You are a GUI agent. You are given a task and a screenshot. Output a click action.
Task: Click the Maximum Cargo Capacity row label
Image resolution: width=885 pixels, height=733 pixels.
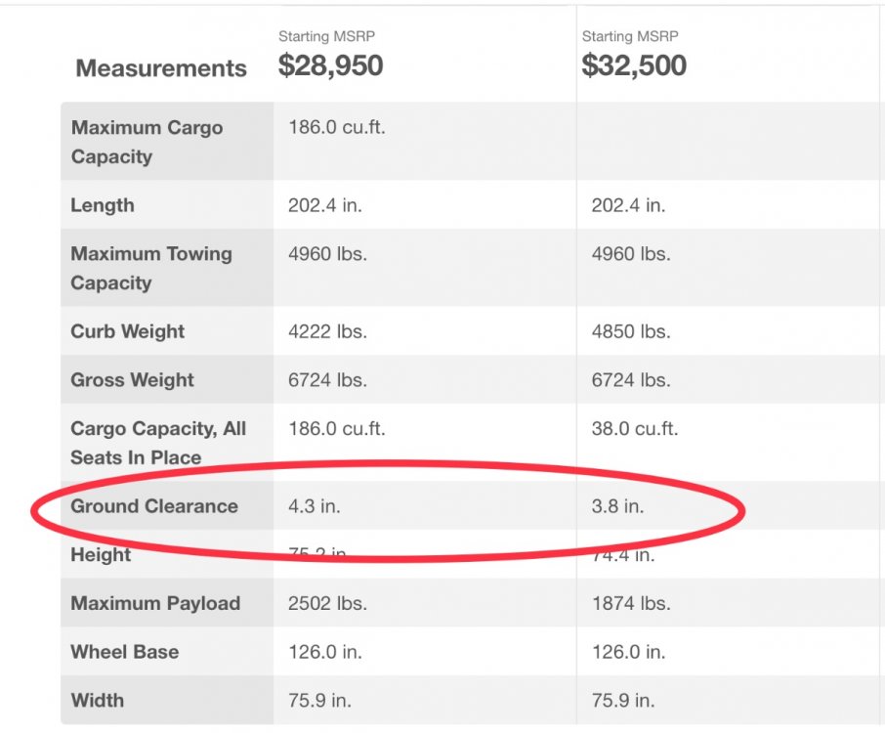(x=147, y=142)
